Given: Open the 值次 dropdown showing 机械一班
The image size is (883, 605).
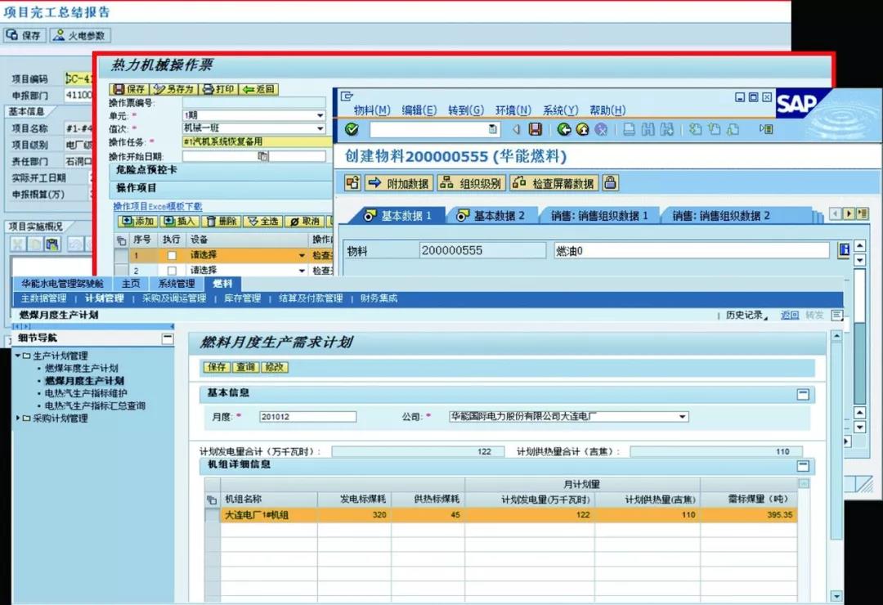Looking at the screenshot, I should [320, 128].
